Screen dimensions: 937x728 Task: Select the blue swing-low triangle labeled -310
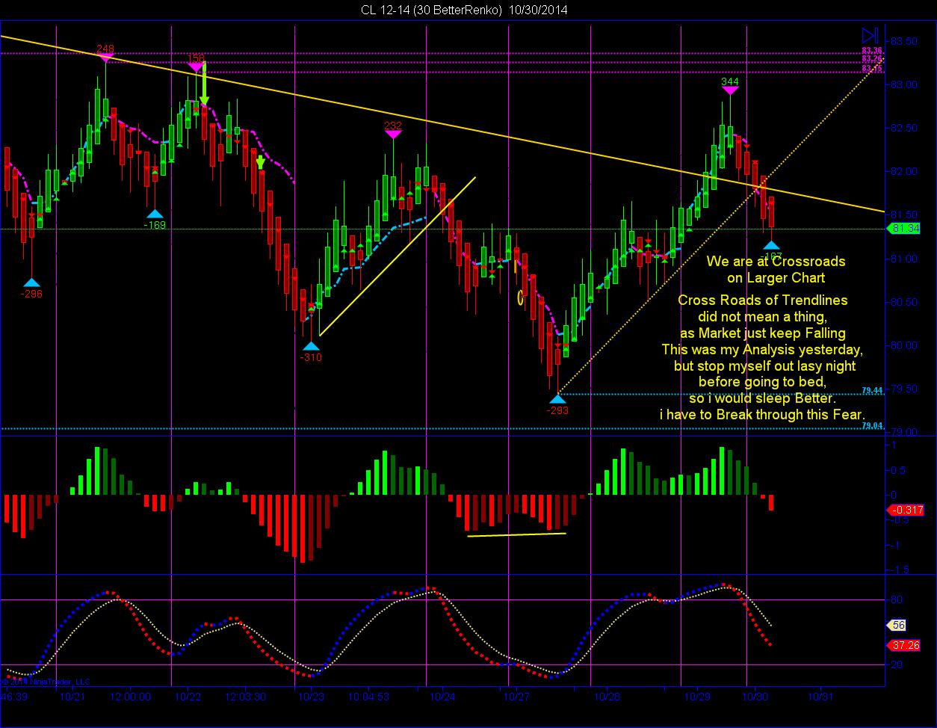pos(311,346)
